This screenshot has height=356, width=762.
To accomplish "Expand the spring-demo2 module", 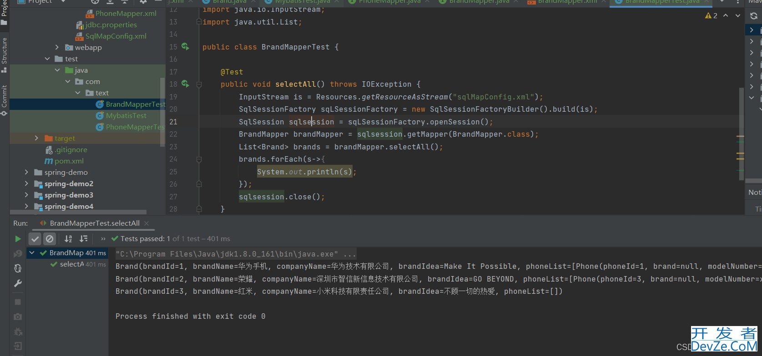I will 26,183.
